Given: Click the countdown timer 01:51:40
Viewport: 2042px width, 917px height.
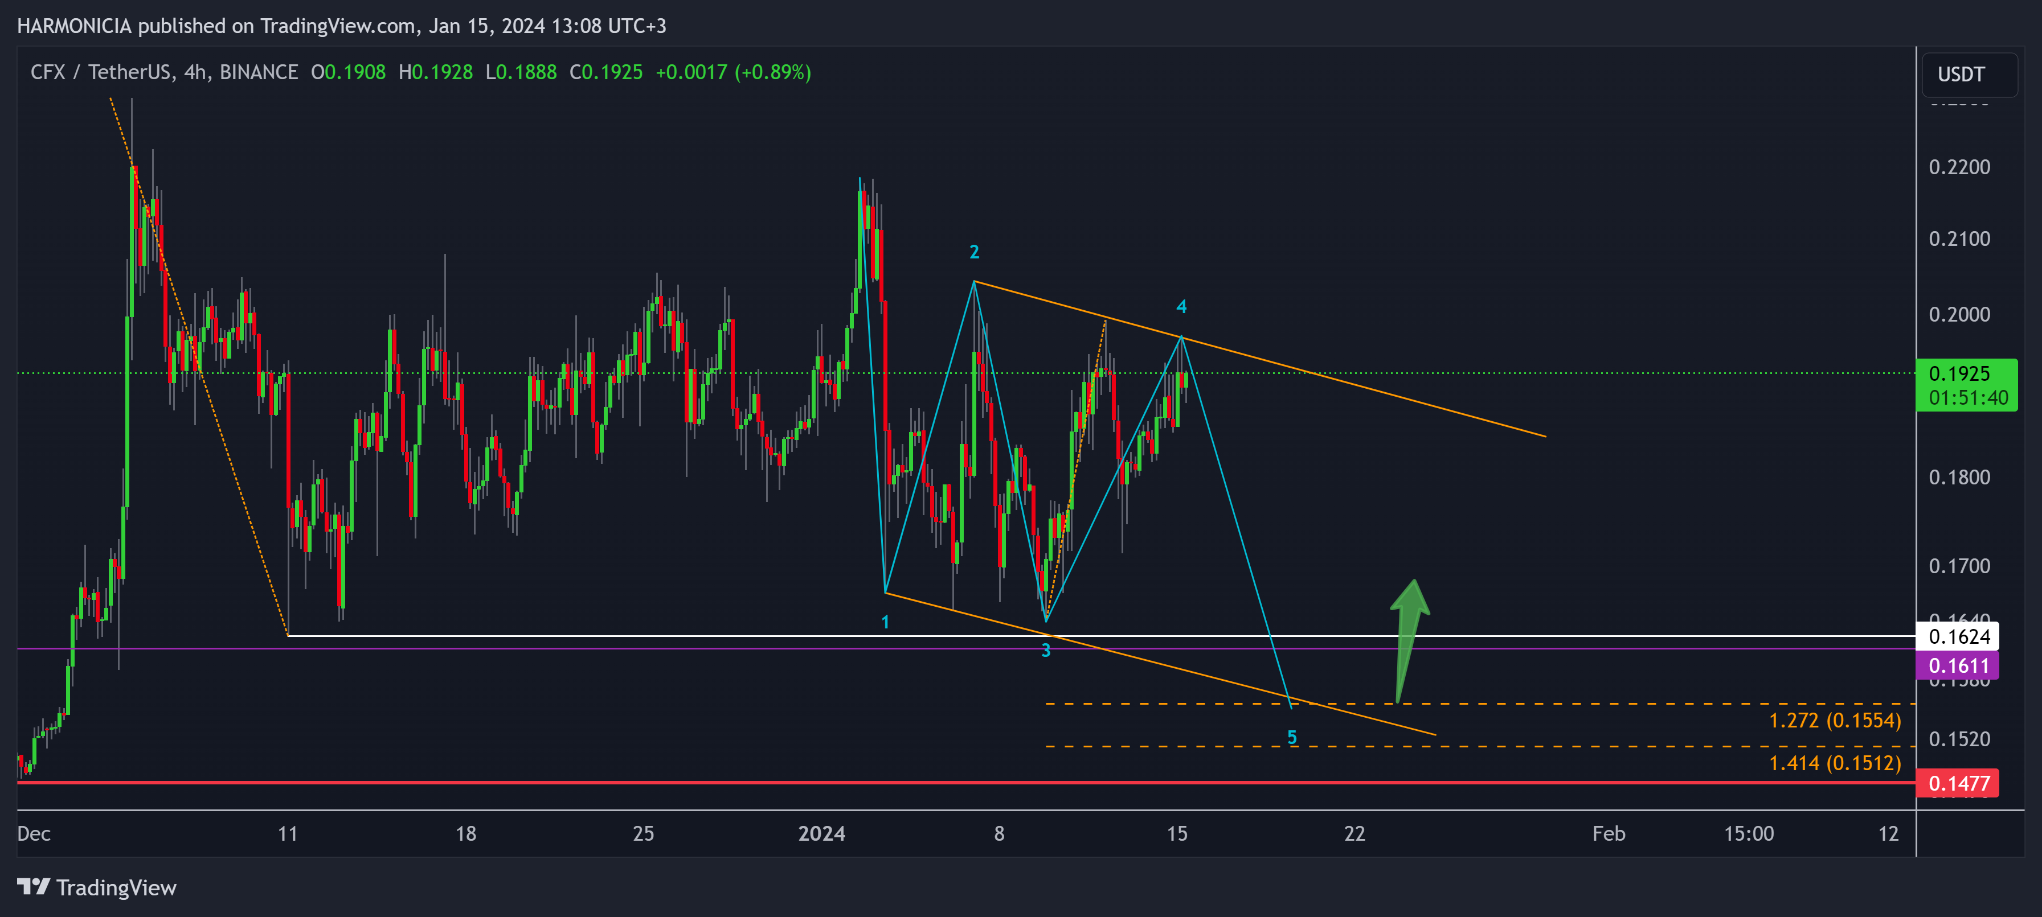Looking at the screenshot, I should (x=1969, y=398).
